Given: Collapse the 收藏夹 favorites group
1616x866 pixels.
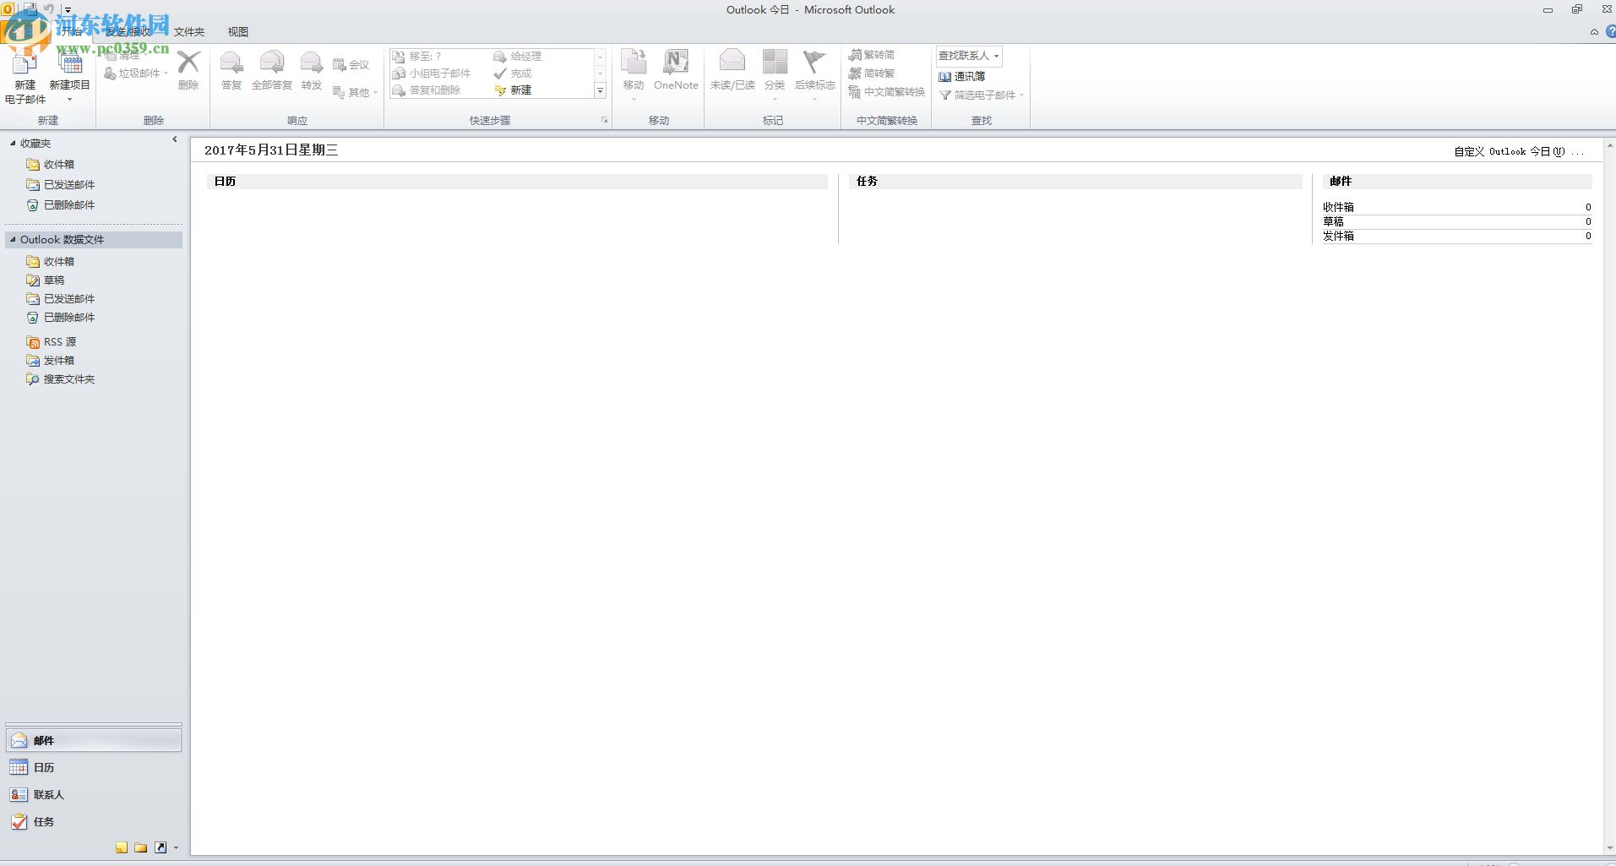Looking at the screenshot, I should point(13,144).
